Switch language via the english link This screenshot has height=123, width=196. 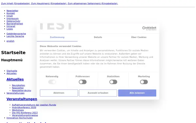[x=10, y=41]
